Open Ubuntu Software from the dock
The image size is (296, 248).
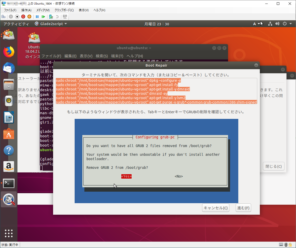pos(8,134)
